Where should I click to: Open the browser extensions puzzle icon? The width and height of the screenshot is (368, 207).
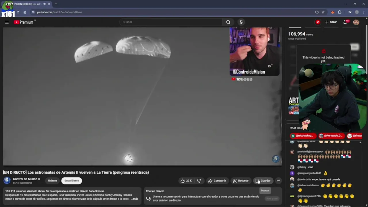(x=340, y=12)
